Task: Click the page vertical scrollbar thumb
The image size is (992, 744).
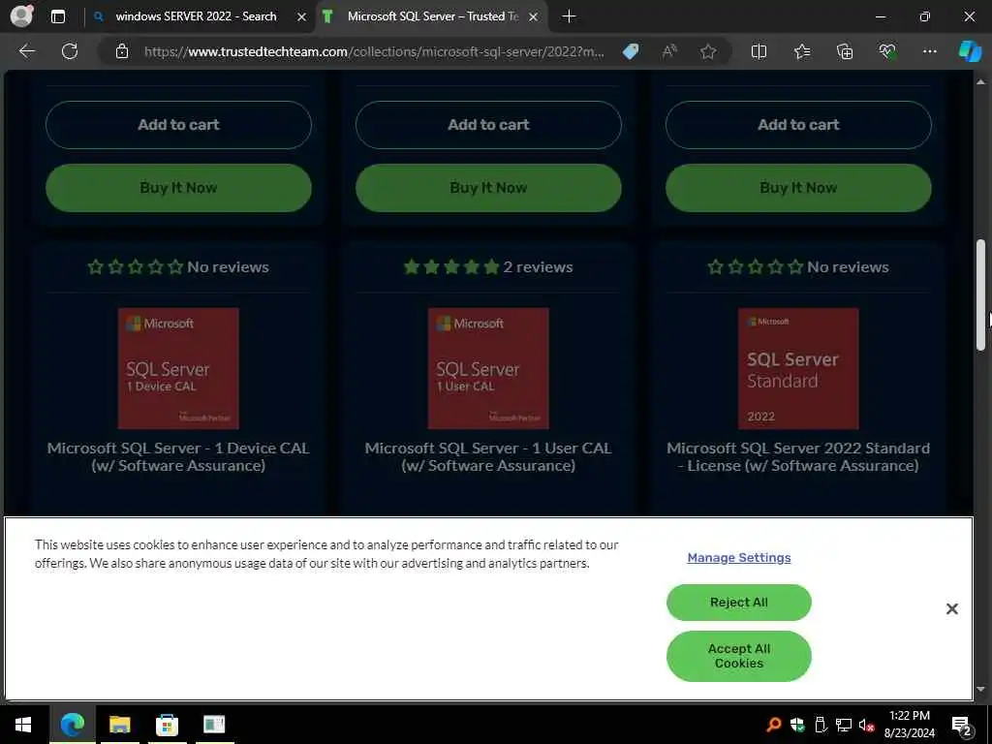Action: [980, 294]
